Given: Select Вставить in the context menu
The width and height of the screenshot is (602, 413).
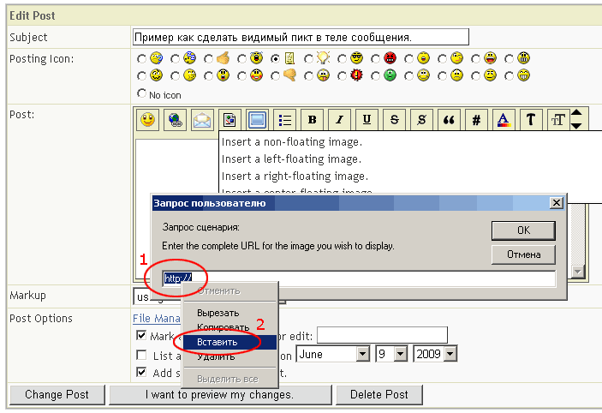Looking at the screenshot, I should (229, 342).
